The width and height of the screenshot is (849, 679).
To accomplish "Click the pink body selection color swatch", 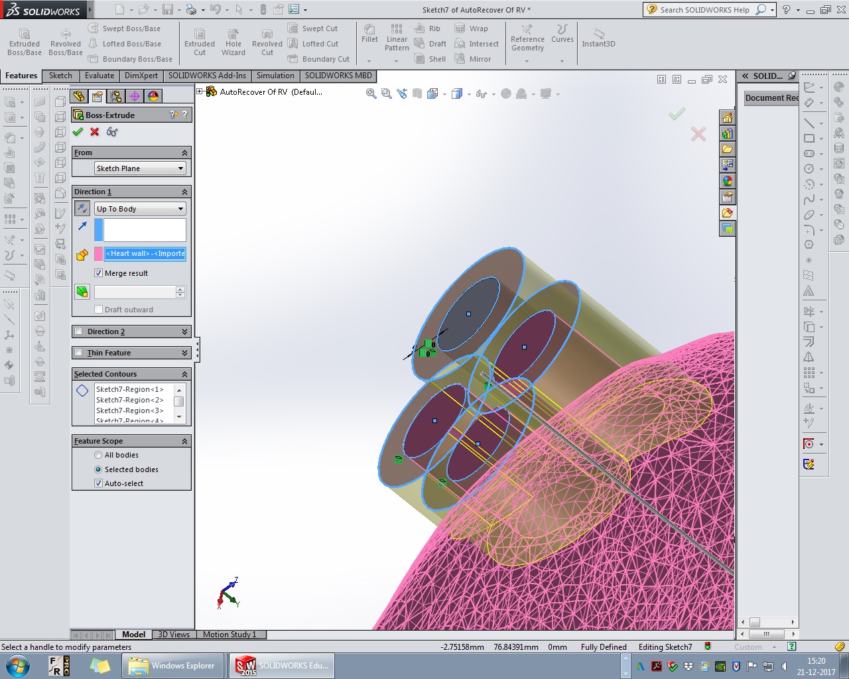I will [x=99, y=254].
